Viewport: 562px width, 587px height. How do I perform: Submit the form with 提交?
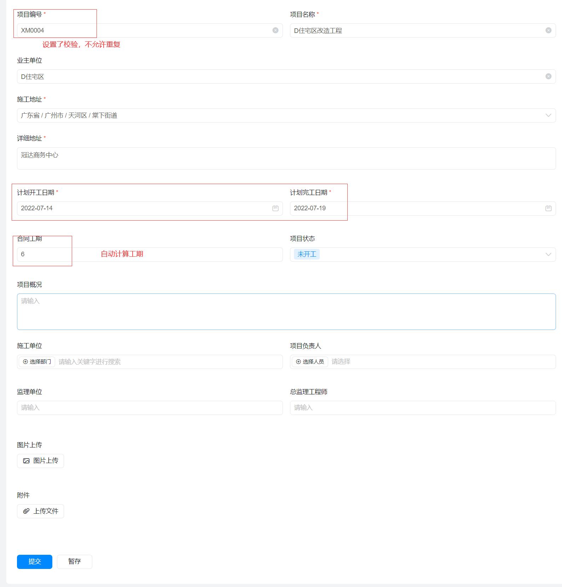(35, 562)
